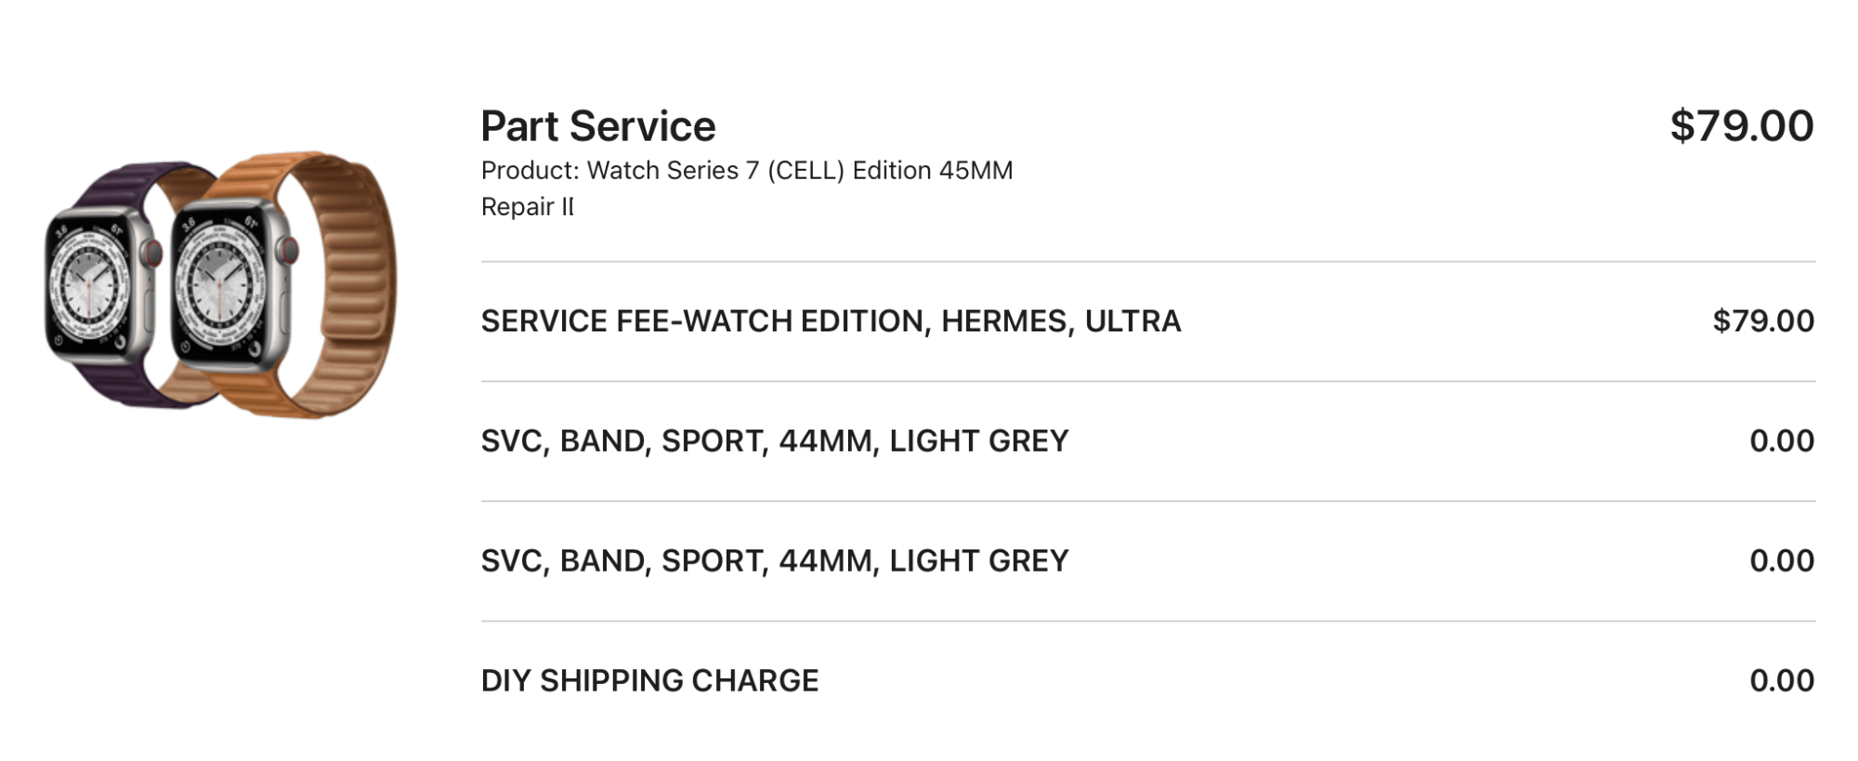Click the first band row's 0.00 amount
Image resolution: width=1858 pixels, height=761 pixels.
(x=1781, y=441)
